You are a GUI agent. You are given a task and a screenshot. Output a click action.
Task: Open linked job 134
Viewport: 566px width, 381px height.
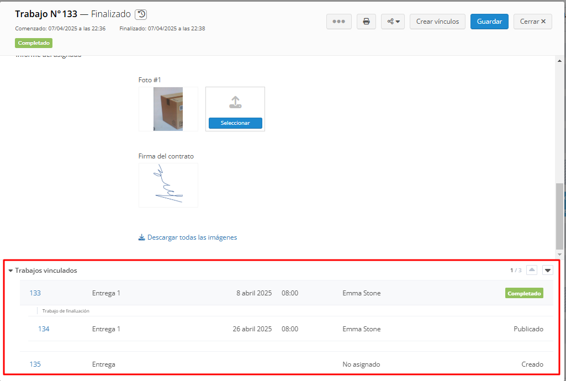(44, 329)
